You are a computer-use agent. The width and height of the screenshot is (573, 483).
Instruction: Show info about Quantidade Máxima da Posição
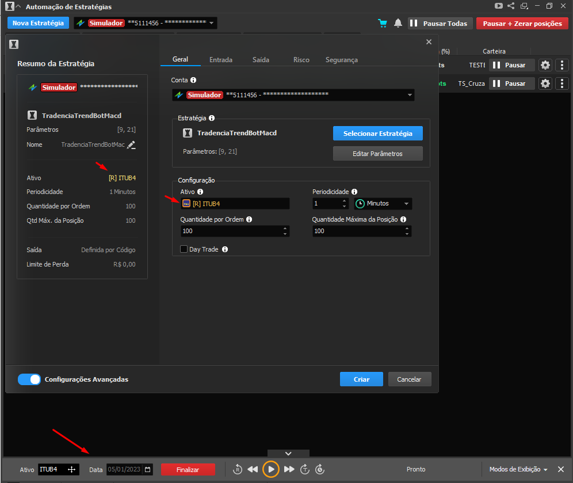pos(403,219)
